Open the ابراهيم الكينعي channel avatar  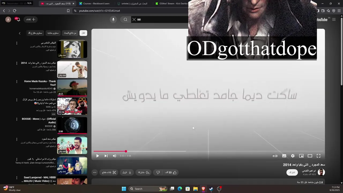click(321, 172)
